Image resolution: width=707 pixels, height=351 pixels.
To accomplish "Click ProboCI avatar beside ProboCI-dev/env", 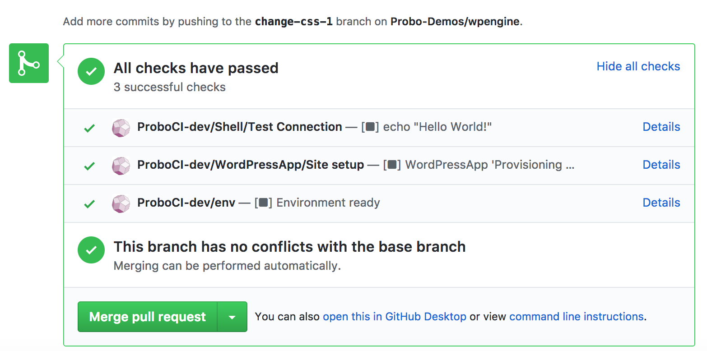I will point(121,203).
